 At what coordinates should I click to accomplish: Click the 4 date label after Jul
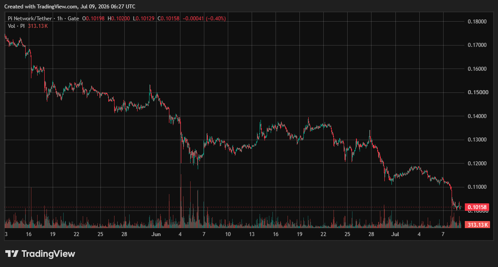(419, 234)
